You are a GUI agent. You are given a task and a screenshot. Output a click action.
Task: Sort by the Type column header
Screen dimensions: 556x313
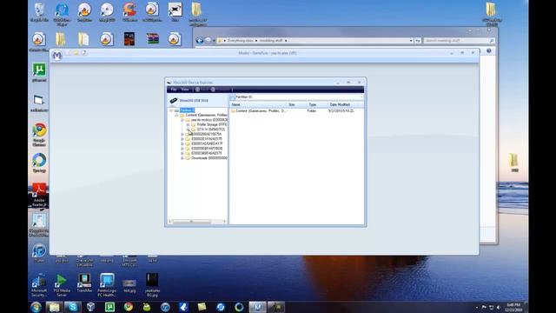pos(316,104)
